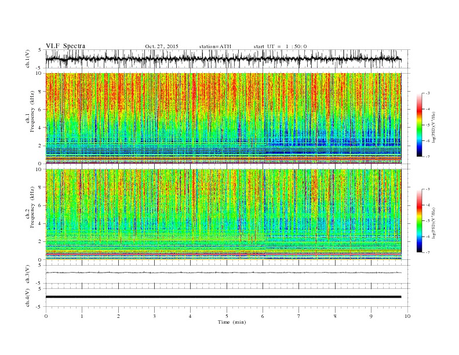
Task: Click inside the ch.2 spectrogram panel
Action: [223, 215]
